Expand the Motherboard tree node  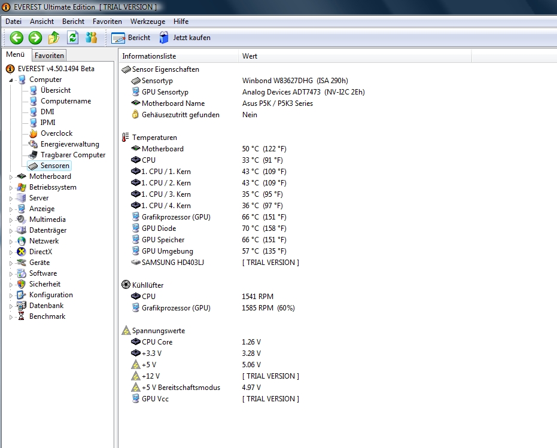(11, 176)
